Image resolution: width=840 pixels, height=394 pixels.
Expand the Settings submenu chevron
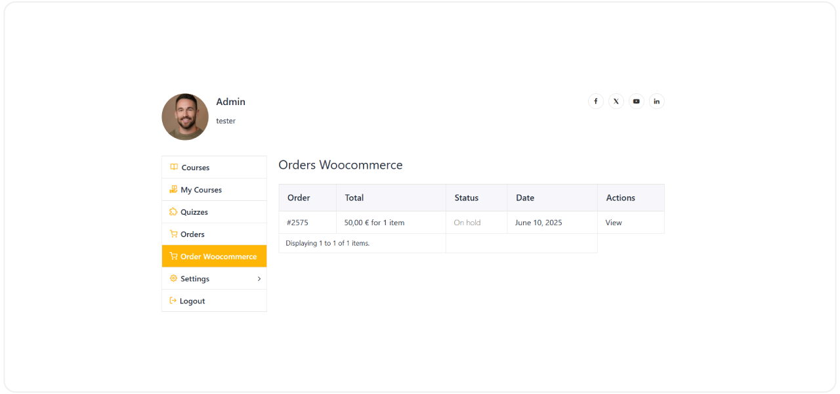pyautogui.click(x=260, y=278)
